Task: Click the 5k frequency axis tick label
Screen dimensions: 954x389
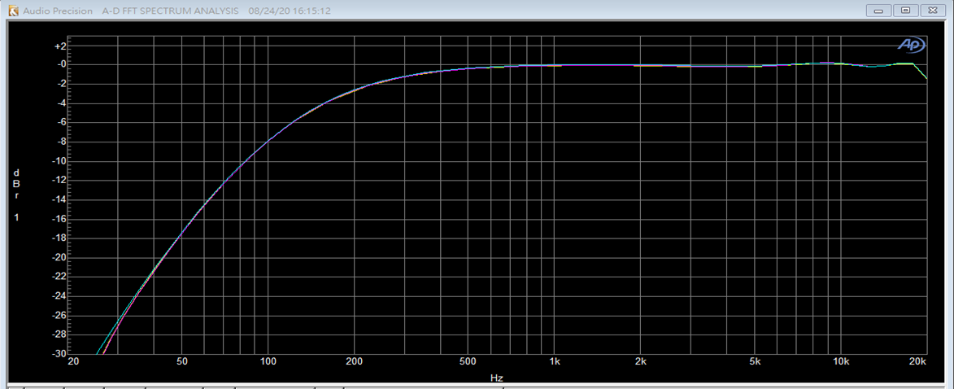Action: tap(755, 362)
